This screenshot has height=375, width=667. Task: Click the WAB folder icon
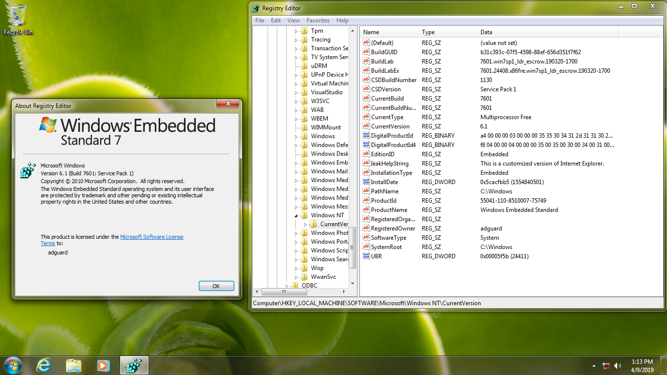[304, 110]
